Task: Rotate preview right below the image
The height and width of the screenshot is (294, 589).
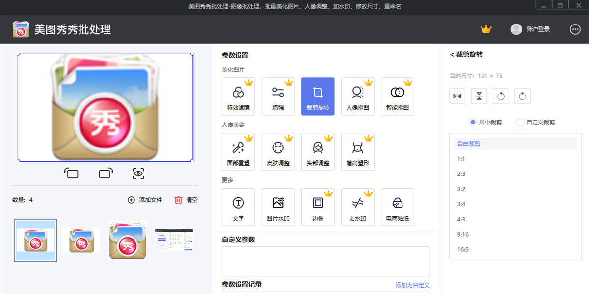Action: coord(107,173)
